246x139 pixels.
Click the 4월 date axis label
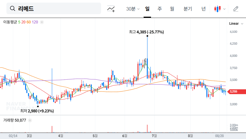(x=61, y=136)
